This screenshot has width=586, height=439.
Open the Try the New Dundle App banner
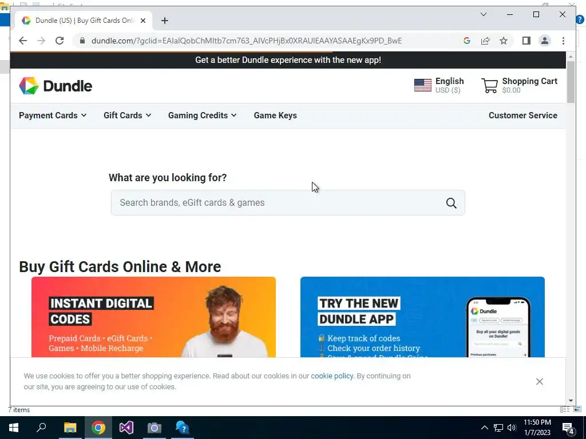tap(422, 317)
